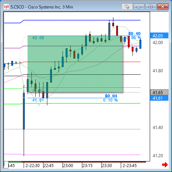Click the S.CSCO window title text
The height and width of the screenshot is (172, 172).
tap(42, 7)
